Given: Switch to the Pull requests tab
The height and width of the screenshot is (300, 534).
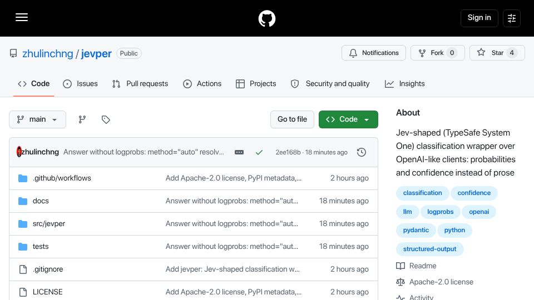Looking at the screenshot, I should [x=140, y=84].
